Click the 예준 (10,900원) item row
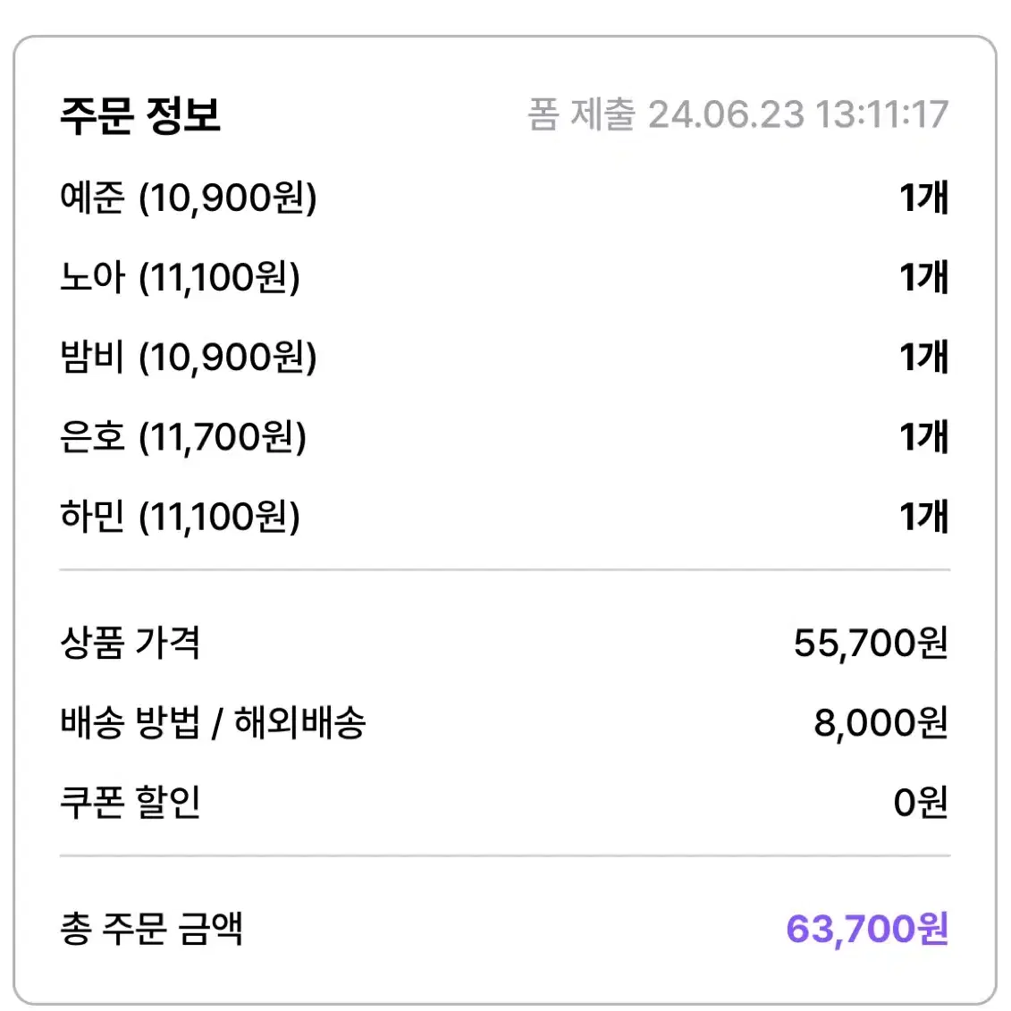The height and width of the screenshot is (1011, 1011). pyautogui.click(x=504, y=198)
